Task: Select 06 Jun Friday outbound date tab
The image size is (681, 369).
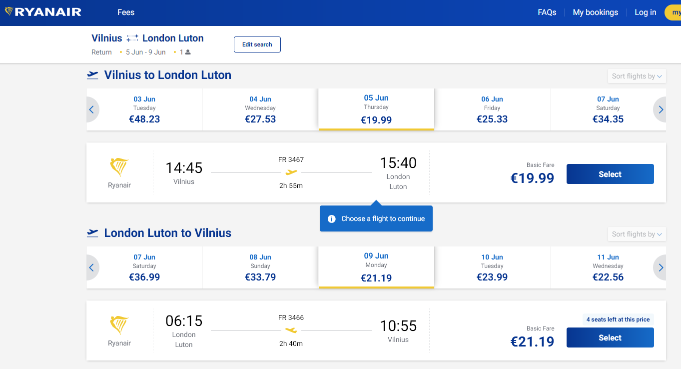Action: tap(492, 109)
